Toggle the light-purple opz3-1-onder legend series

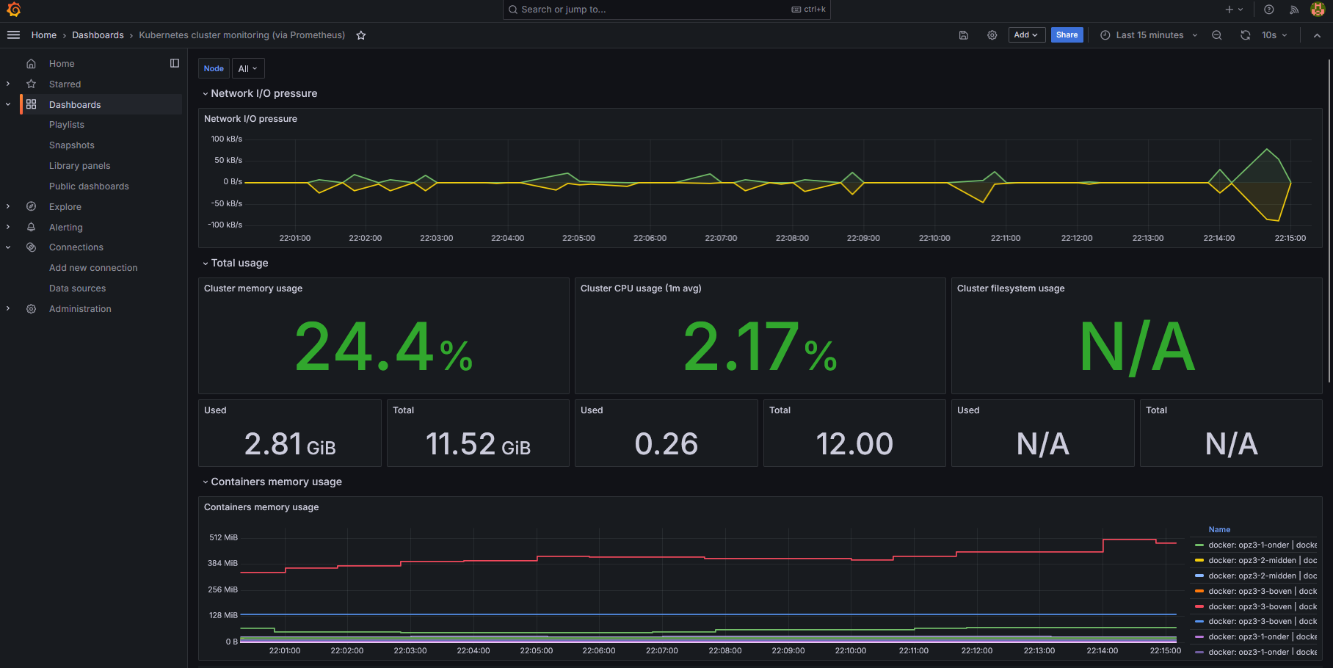point(1263,637)
